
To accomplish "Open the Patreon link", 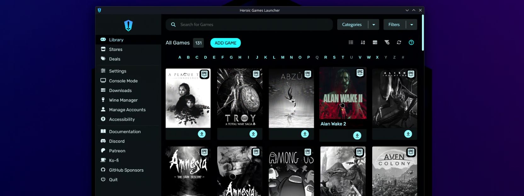I will (x=128, y=151).
